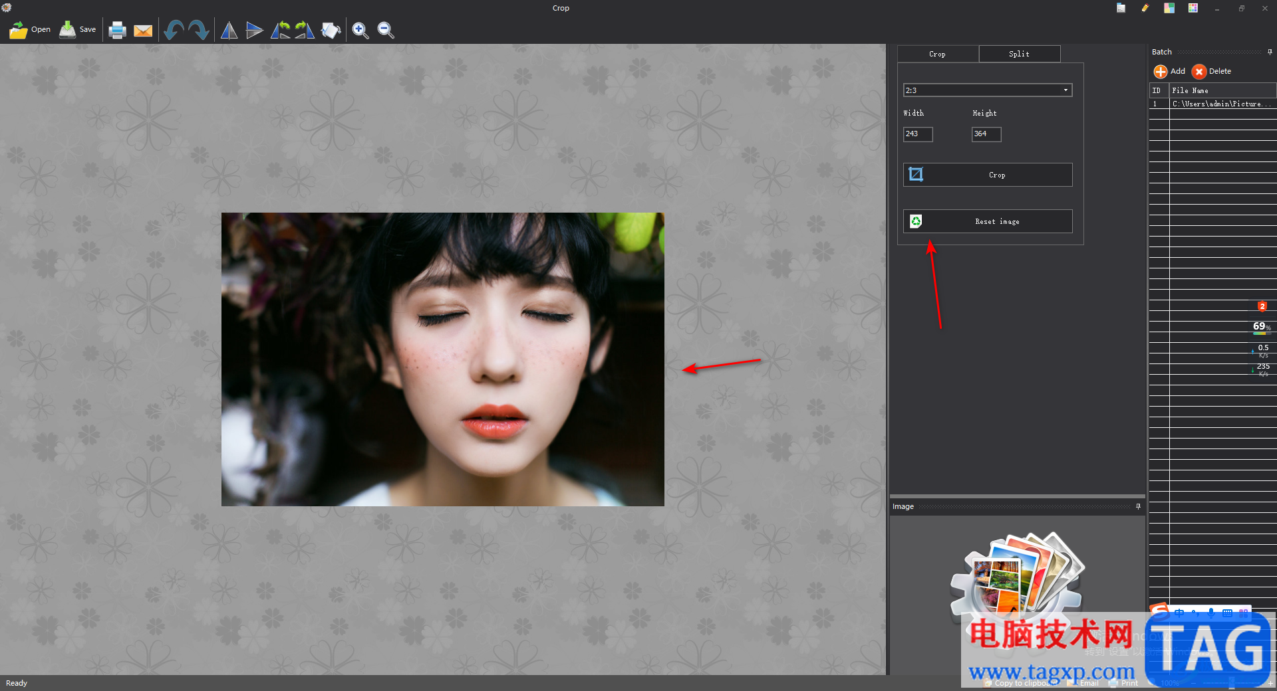Pin the Image panel
The width and height of the screenshot is (1277, 691).
tap(1138, 506)
